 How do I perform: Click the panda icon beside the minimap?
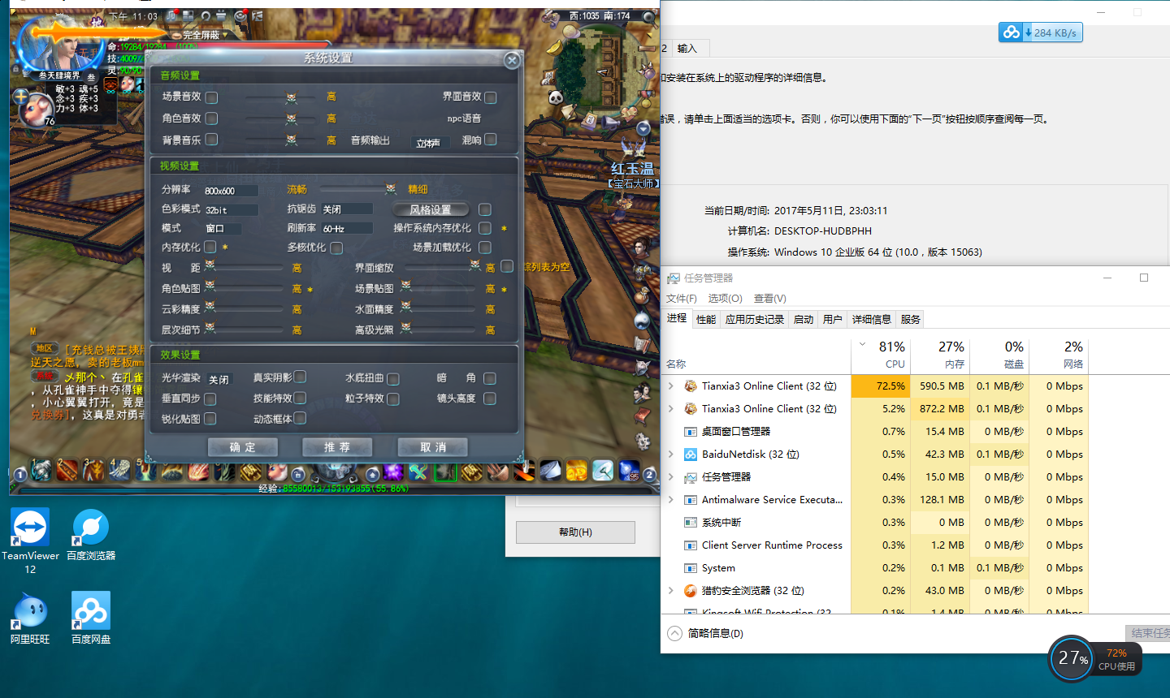(557, 97)
